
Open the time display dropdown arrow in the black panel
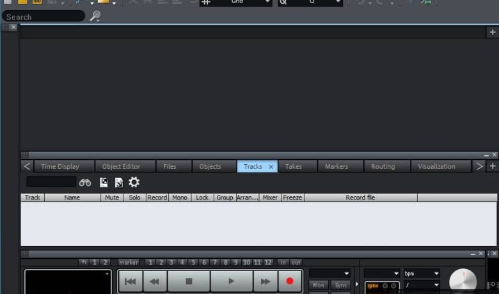point(107,274)
